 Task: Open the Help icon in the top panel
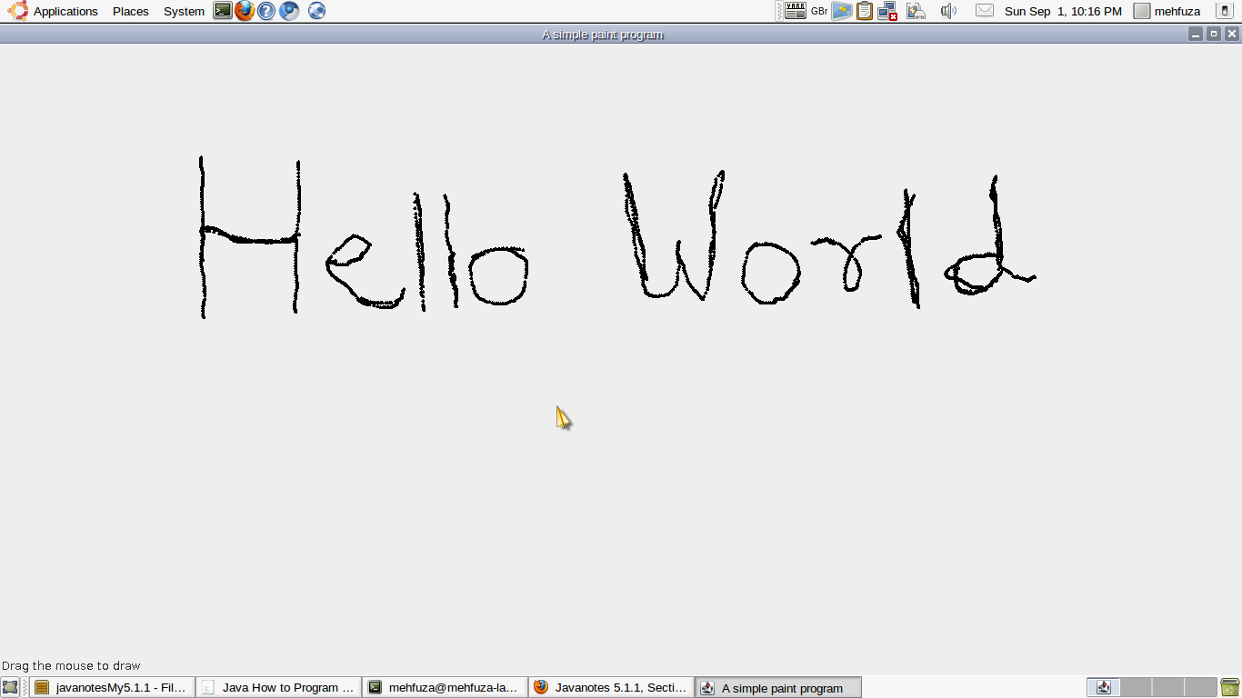[x=266, y=11]
